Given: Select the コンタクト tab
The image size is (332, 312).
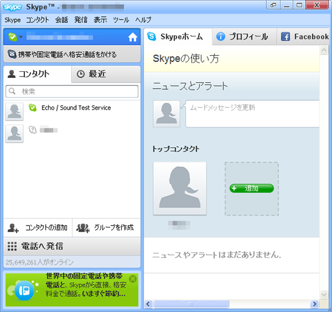Looking at the screenshot, I should point(38,74).
